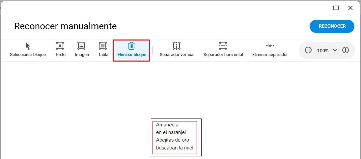
Task: Click the text line "en el naranjel."
Action: pyautogui.click(x=171, y=133)
